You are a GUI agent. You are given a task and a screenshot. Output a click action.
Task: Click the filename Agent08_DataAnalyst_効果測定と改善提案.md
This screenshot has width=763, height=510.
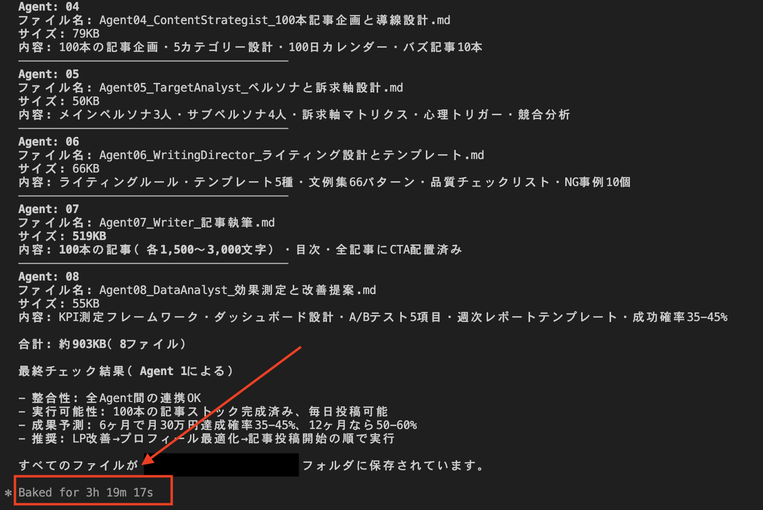click(x=238, y=290)
